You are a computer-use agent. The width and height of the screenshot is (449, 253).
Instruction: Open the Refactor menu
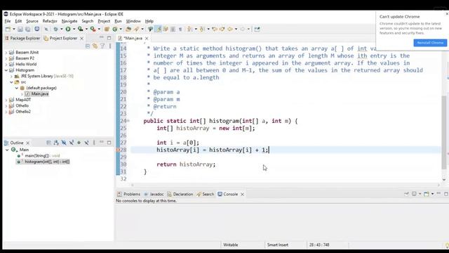tap(50, 21)
